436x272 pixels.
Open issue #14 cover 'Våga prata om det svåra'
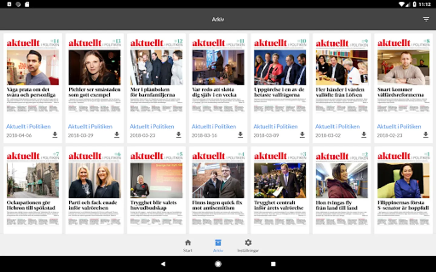click(33, 76)
